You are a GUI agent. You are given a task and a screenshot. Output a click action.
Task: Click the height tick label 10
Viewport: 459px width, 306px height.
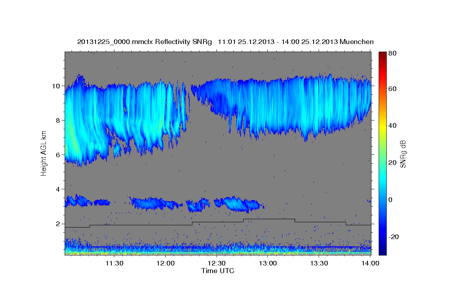click(56, 86)
